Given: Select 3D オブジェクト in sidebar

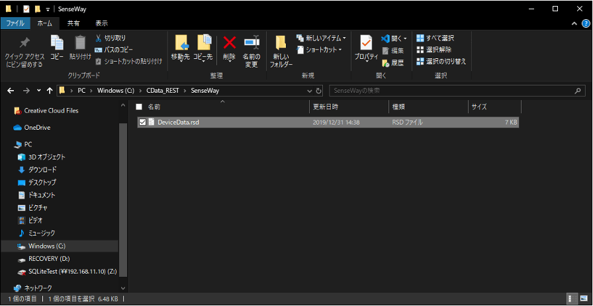Looking at the screenshot, I should [47, 157].
